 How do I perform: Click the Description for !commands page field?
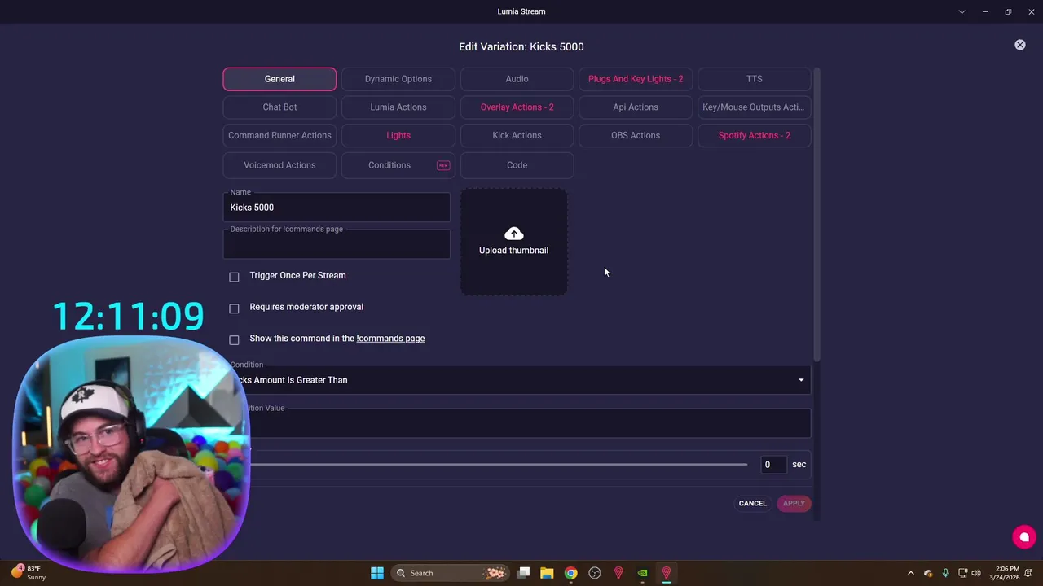337,244
